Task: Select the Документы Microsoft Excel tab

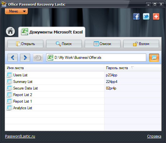Action: click(x=52, y=32)
